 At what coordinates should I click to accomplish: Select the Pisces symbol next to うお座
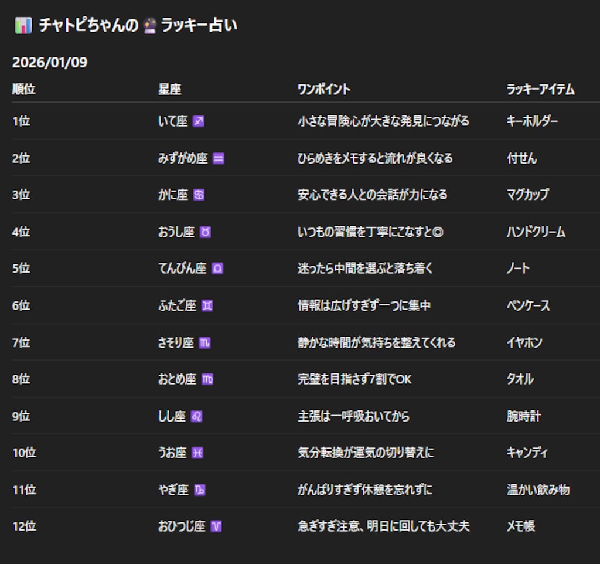[199, 453]
